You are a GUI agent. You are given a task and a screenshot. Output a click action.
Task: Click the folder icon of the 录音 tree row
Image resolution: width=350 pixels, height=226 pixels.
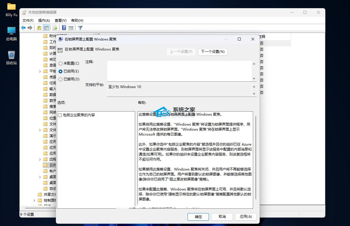click(45, 65)
